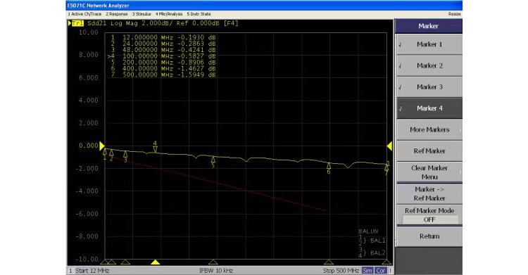Click the left yellow reference level arrow
The width and height of the screenshot is (528, 275).
(102, 146)
